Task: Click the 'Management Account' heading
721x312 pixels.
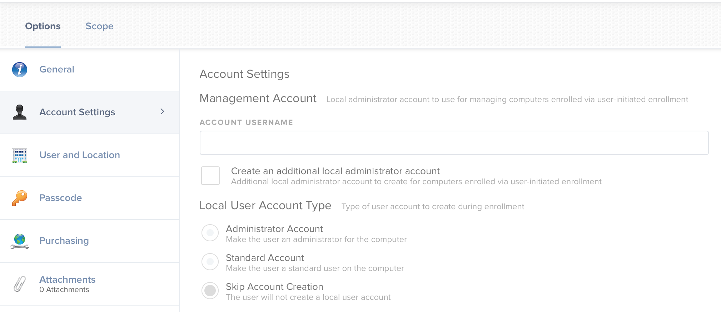Action: 258,98
